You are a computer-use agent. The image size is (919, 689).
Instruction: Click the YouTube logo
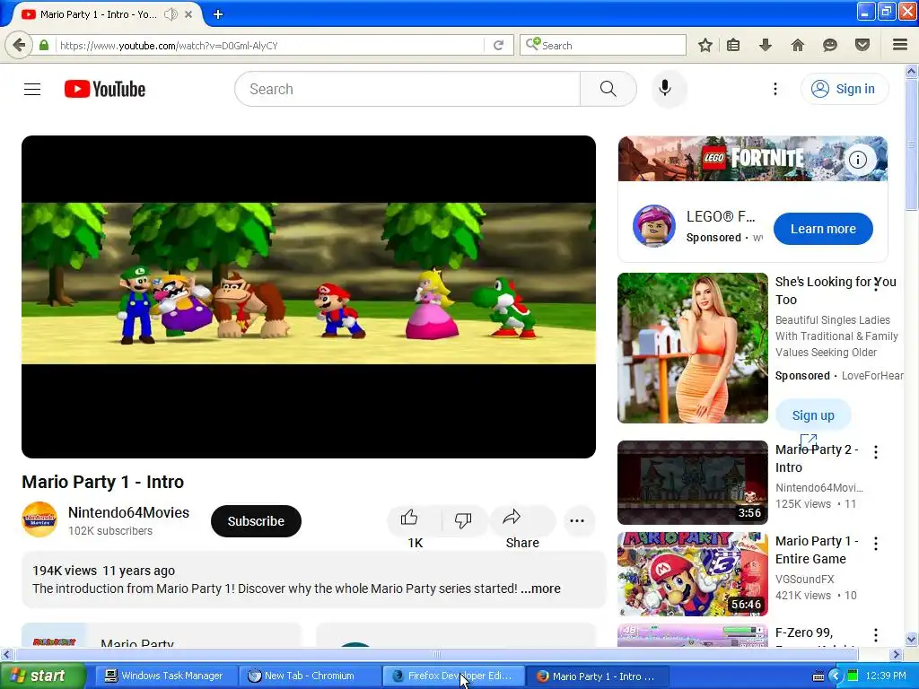coord(105,89)
